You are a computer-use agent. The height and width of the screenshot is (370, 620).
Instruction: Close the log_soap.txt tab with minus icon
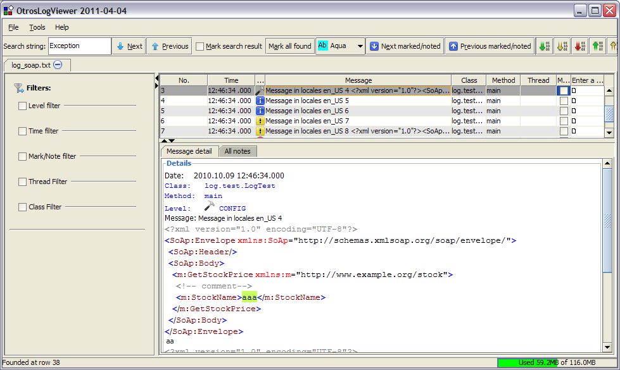(58, 65)
